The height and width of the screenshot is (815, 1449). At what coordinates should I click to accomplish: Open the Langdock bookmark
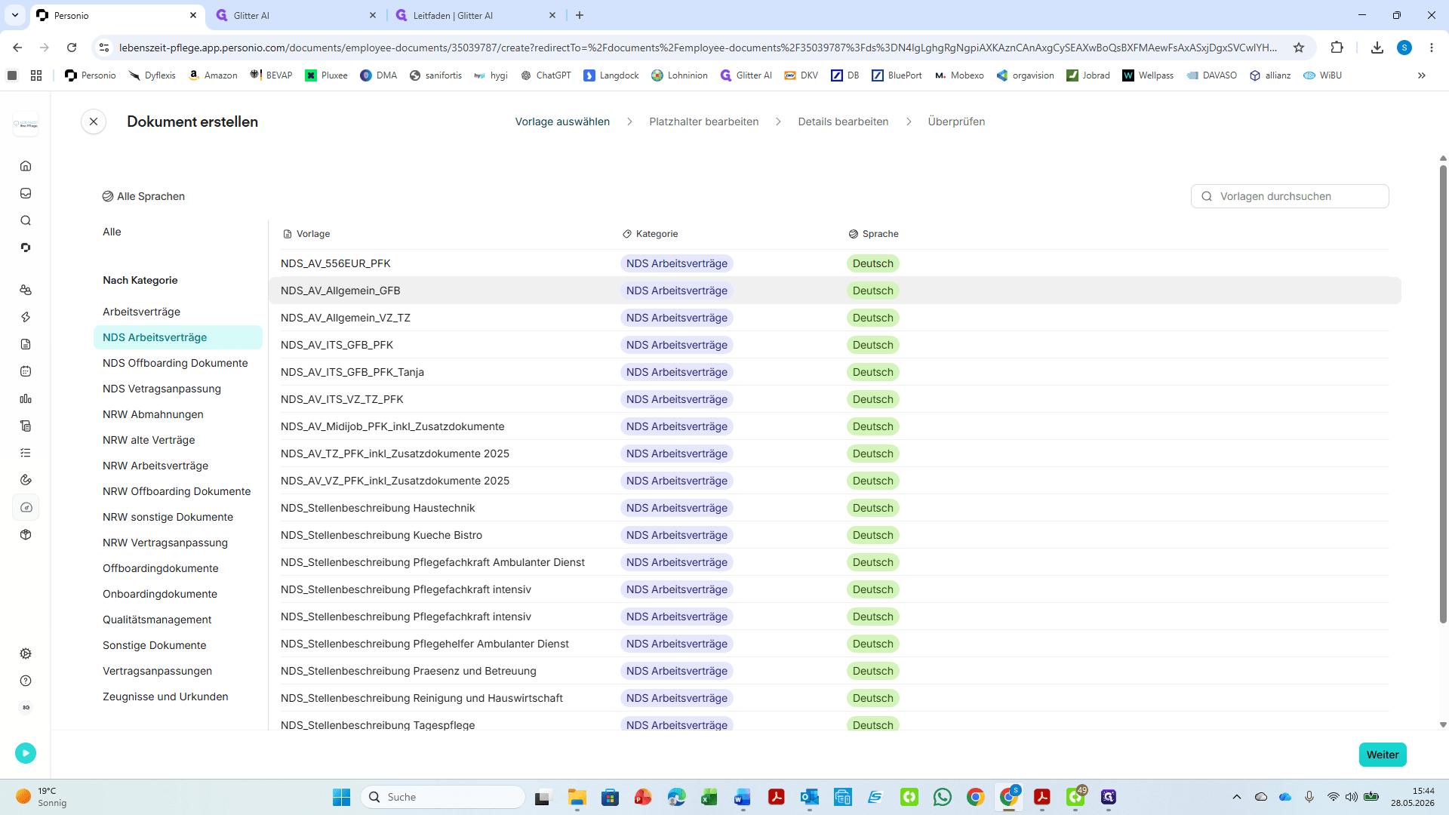611,75
